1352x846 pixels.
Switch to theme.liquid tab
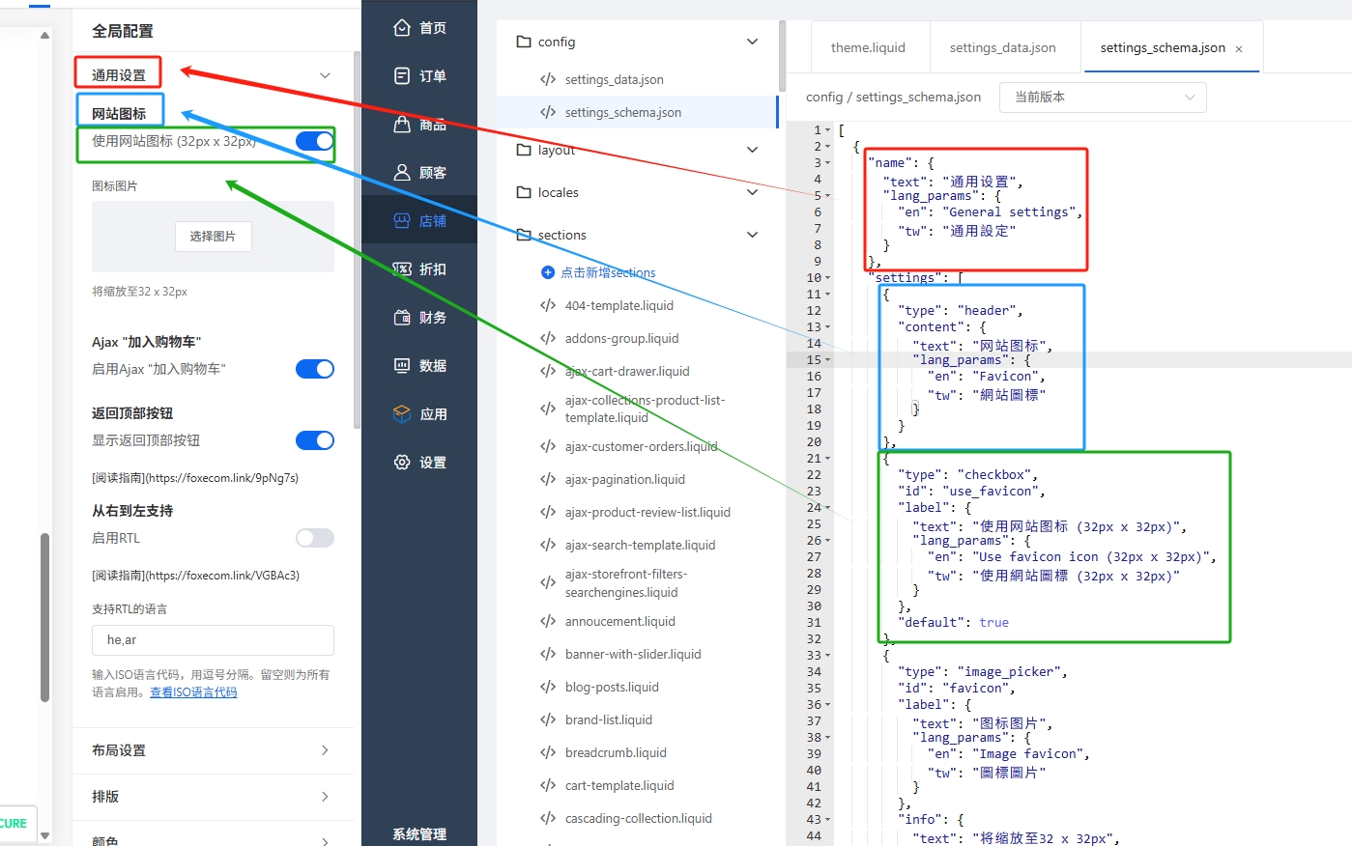(x=868, y=47)
